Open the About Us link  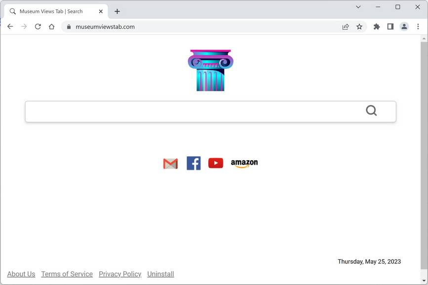21,274
